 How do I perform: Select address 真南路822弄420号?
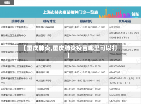46,101
